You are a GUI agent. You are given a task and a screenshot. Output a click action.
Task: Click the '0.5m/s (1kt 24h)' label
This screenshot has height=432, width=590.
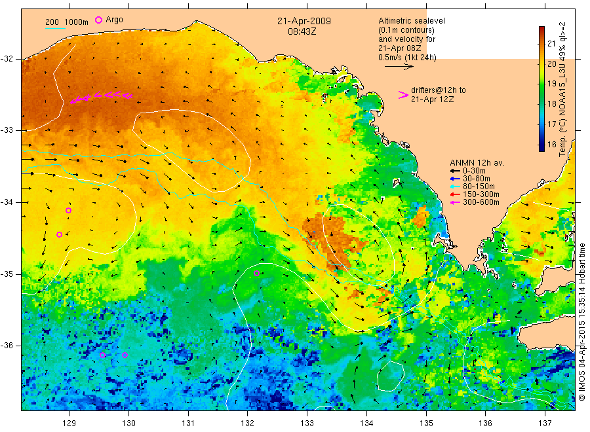coord(407,58)
